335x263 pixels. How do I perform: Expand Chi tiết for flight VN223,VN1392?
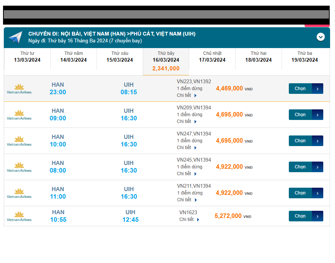point(187,95)
